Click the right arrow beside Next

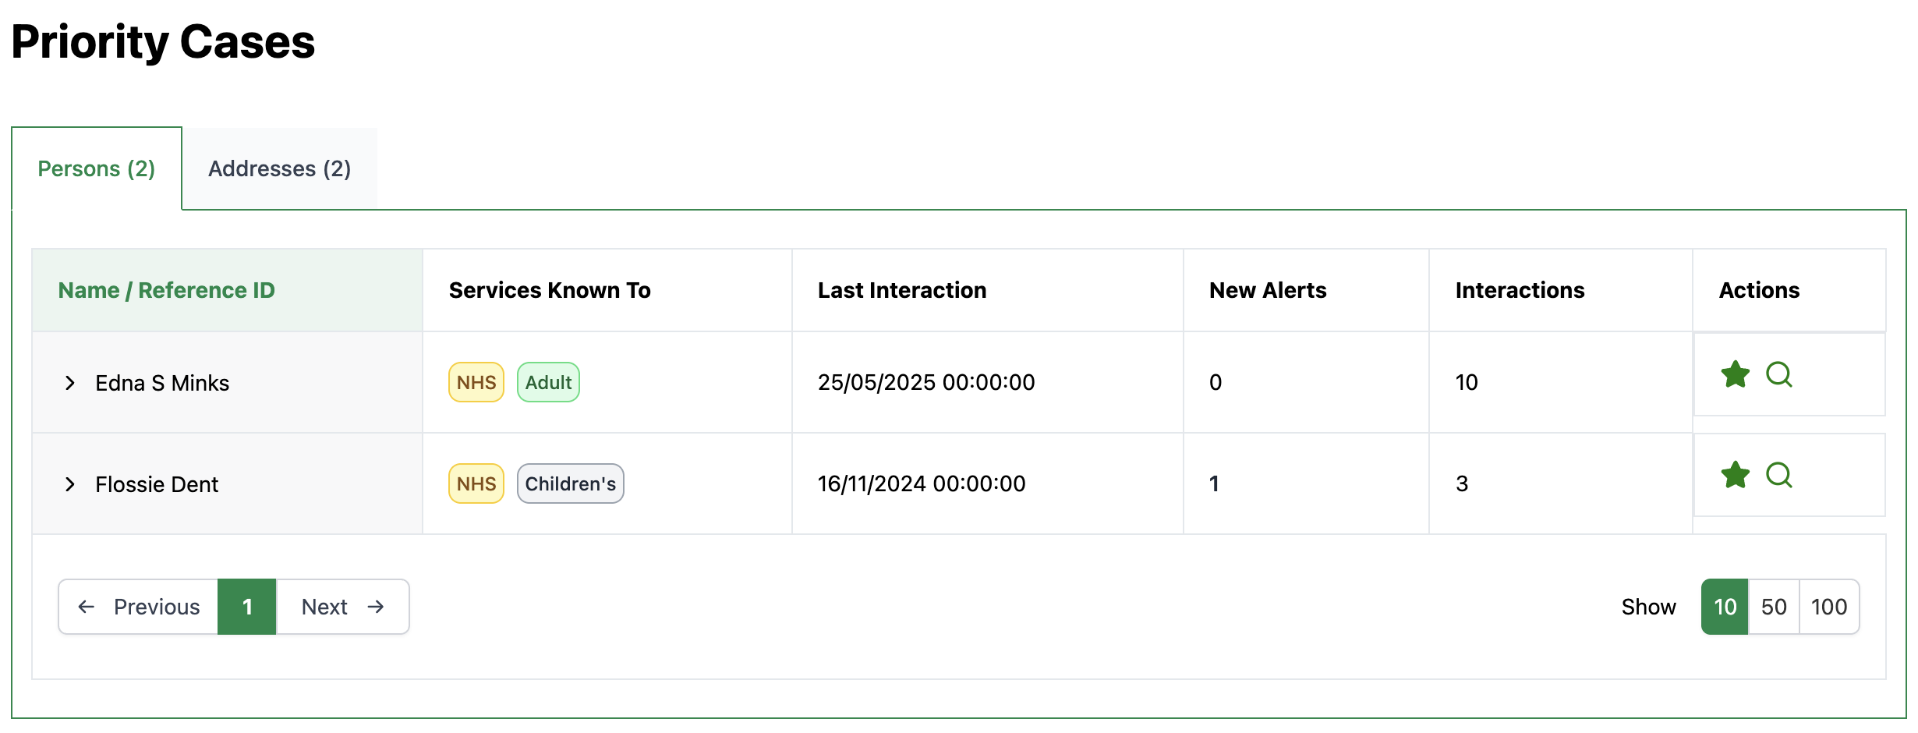tap(377, 607)
